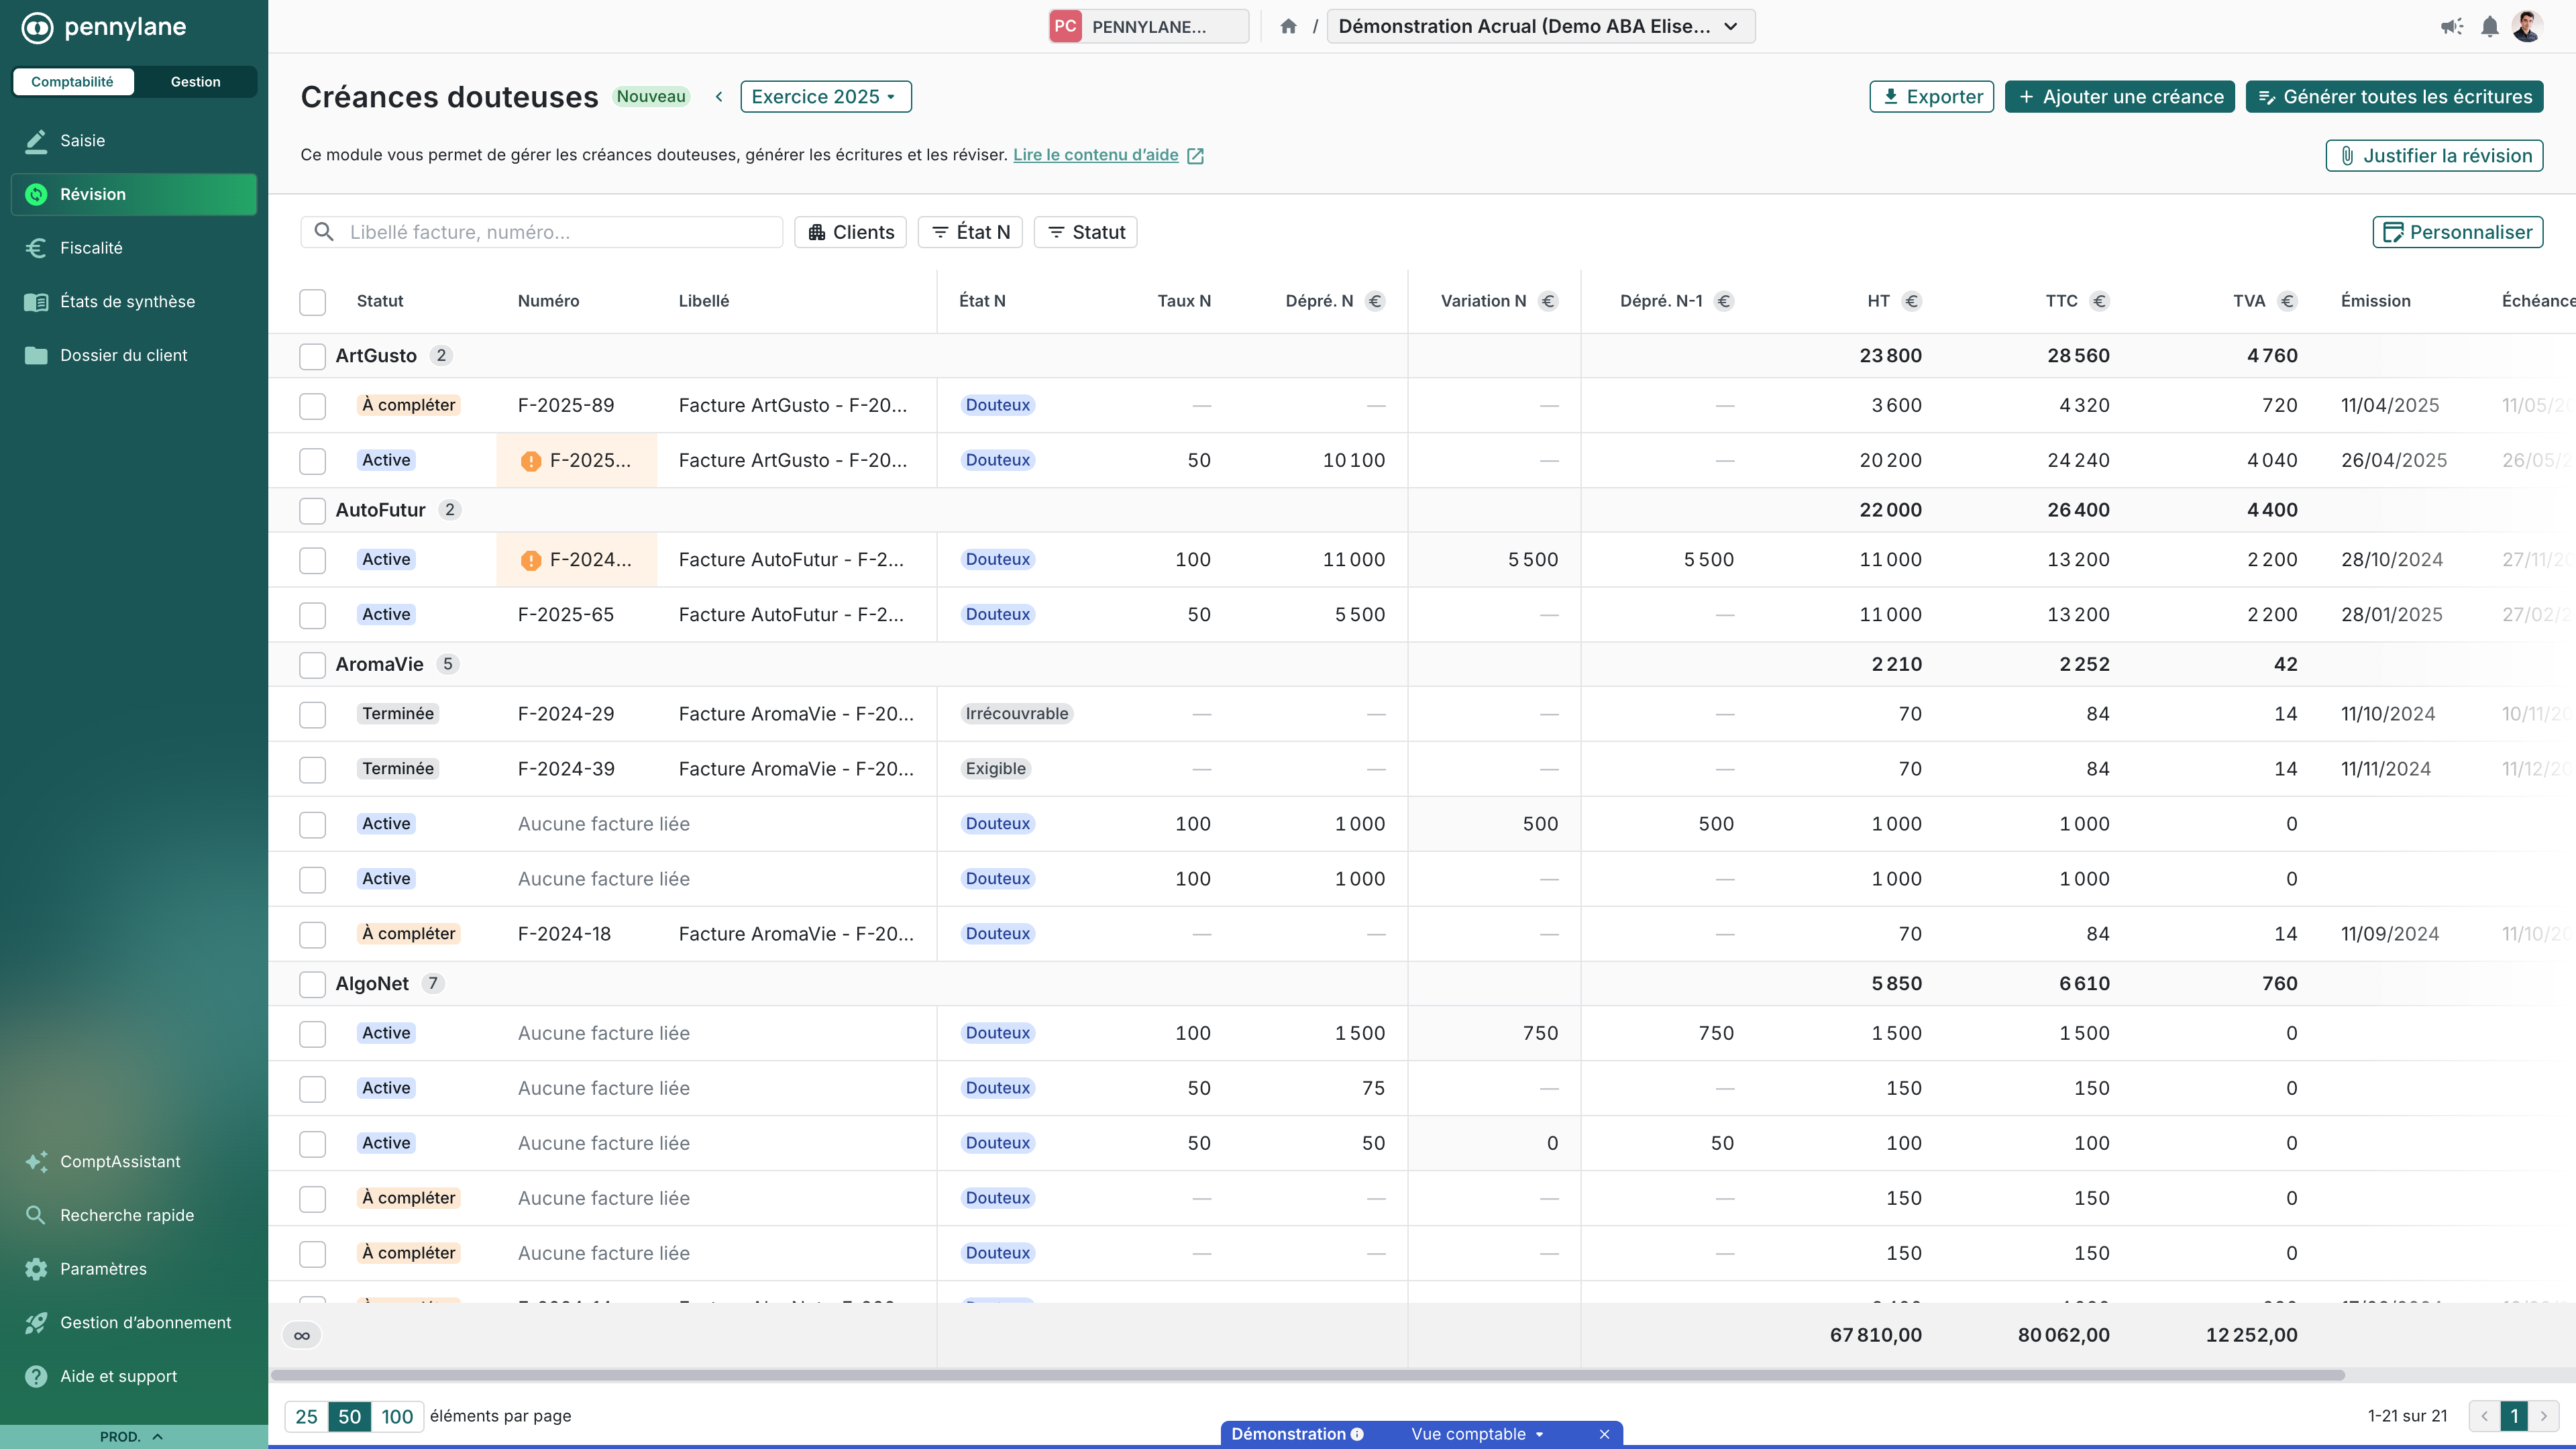Open the Exercice 2025 dropdown
Image resolution: width=2576 pixels, height=1449 pixels.
click(825, 97)
